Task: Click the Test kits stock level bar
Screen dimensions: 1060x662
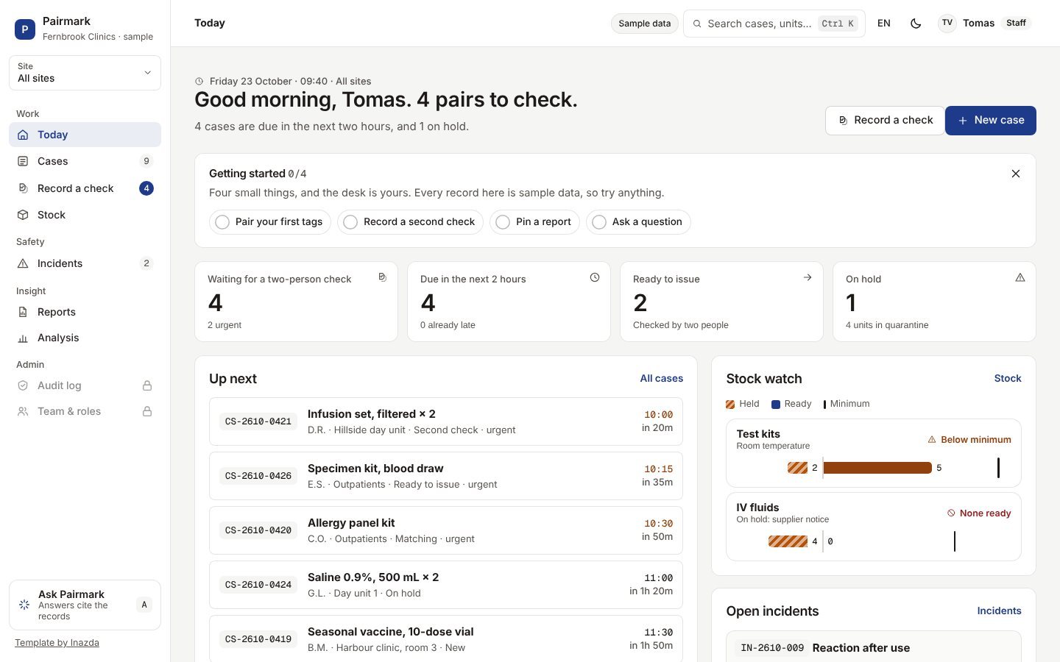Action: [x=877, y=468]
